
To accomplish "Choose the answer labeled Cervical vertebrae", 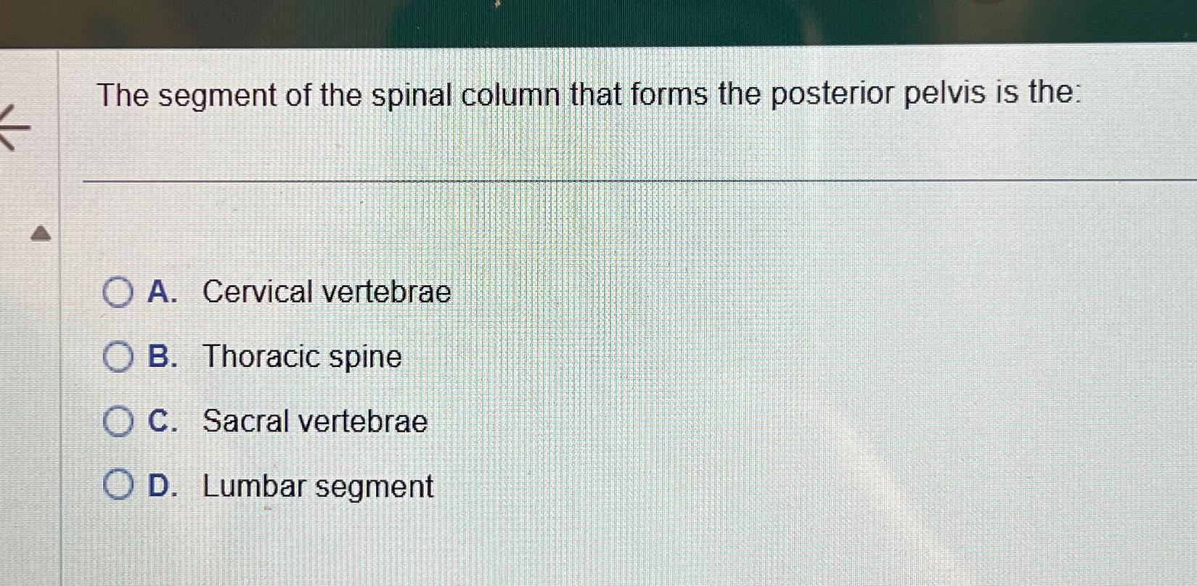I will (326, 292).
